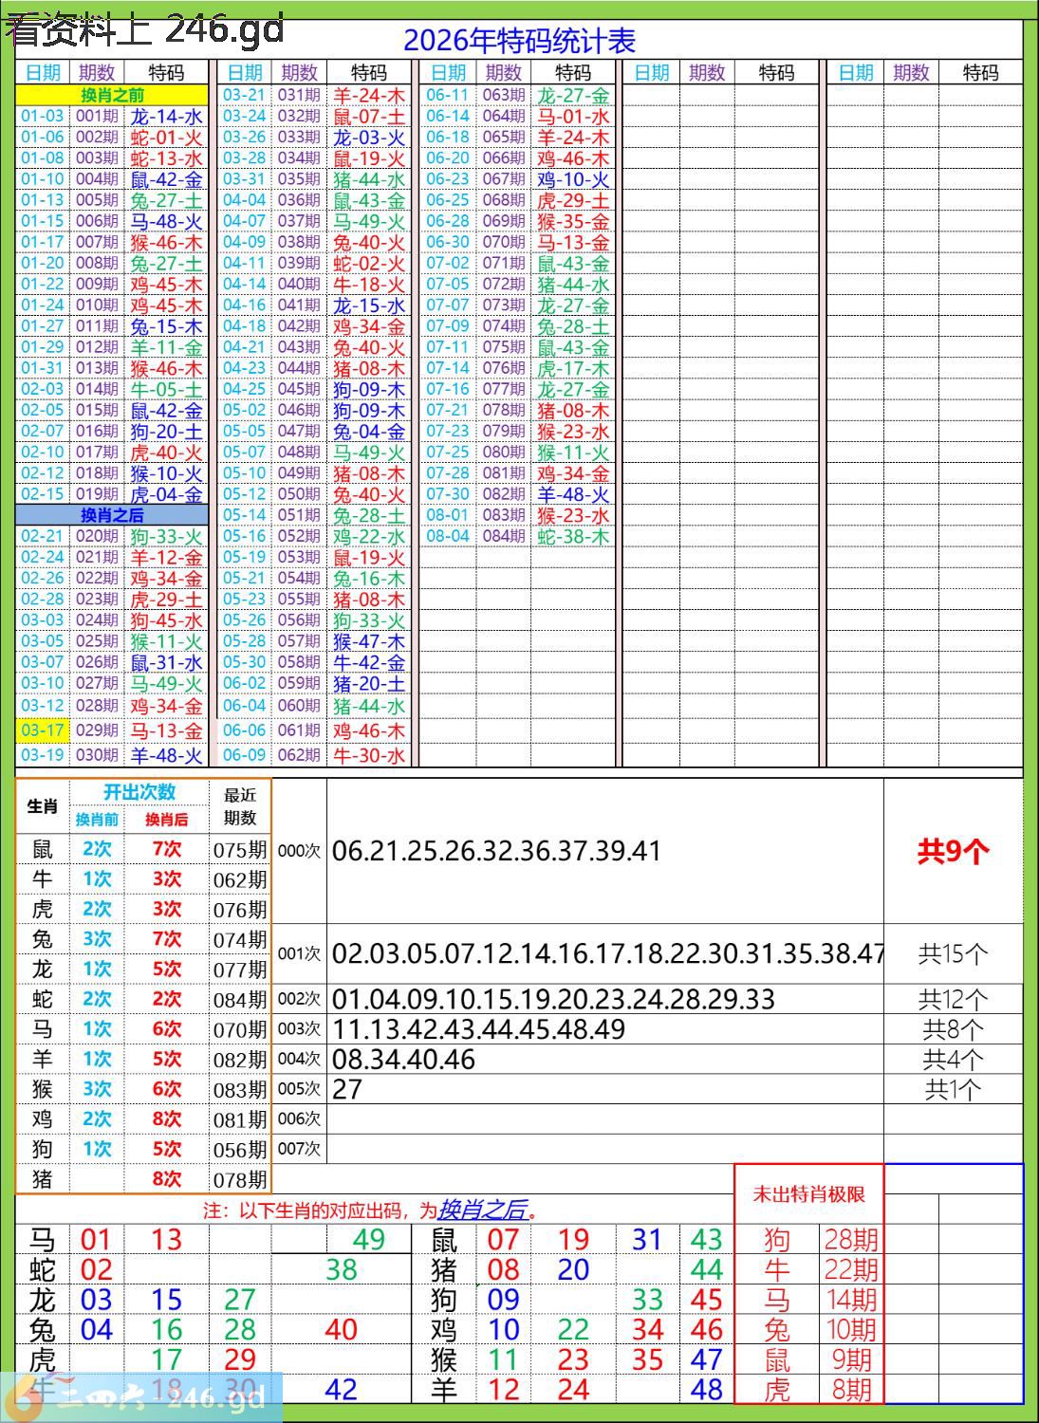Click the 002次 label
Screen dimensions: 1039x1423
tap(299, 999)
